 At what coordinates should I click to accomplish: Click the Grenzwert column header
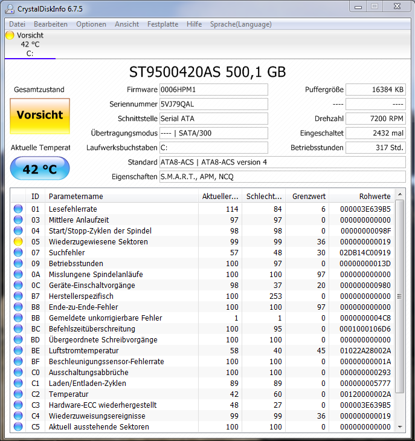coord(307,197)
